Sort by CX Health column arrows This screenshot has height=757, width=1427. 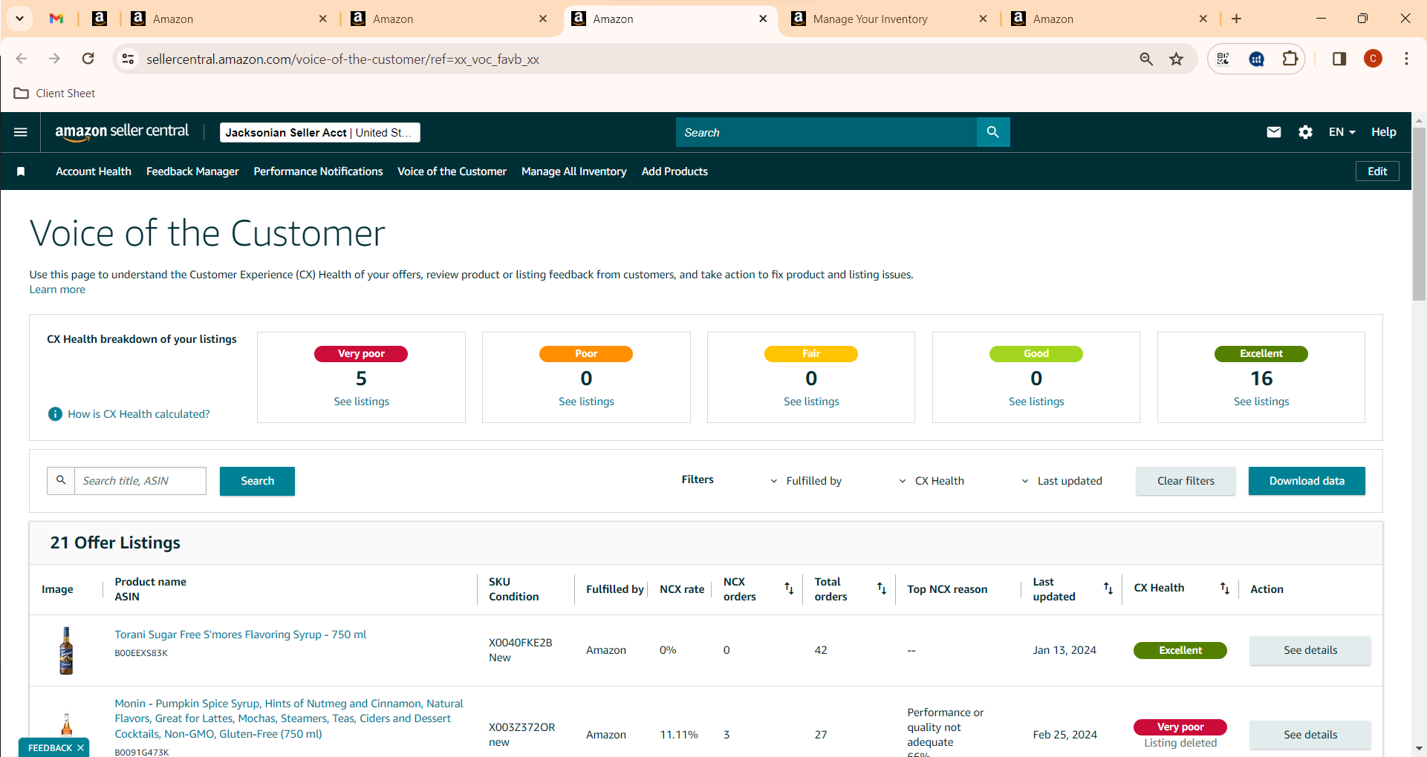tap(1225, 589)
